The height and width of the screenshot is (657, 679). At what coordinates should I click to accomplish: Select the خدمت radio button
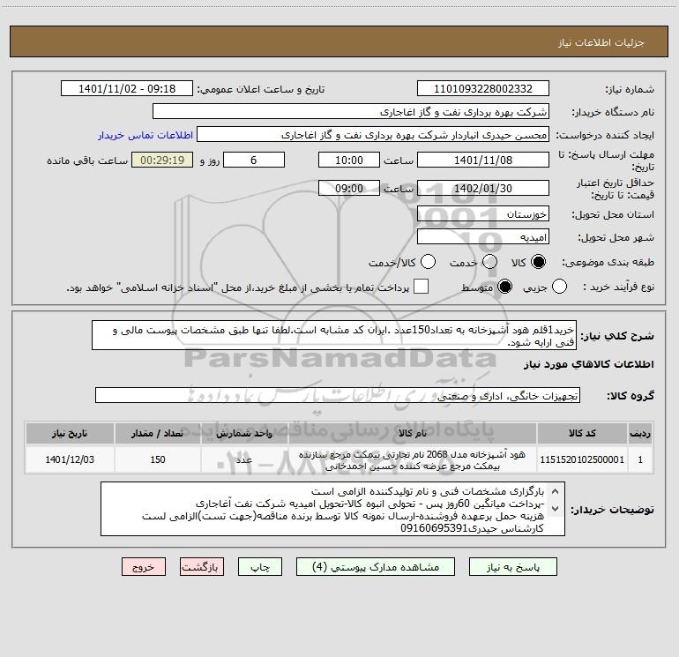tap(489, 262)
